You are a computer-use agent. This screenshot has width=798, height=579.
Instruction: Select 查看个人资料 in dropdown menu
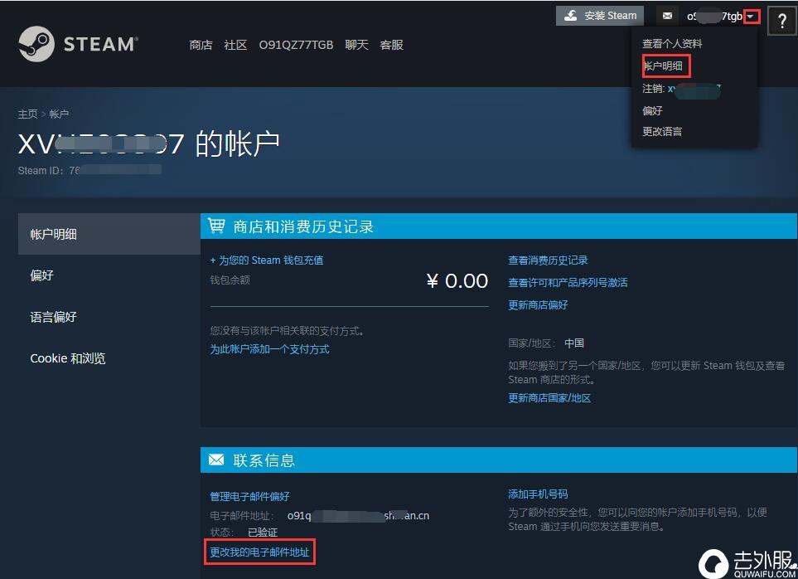coord(672,44)
